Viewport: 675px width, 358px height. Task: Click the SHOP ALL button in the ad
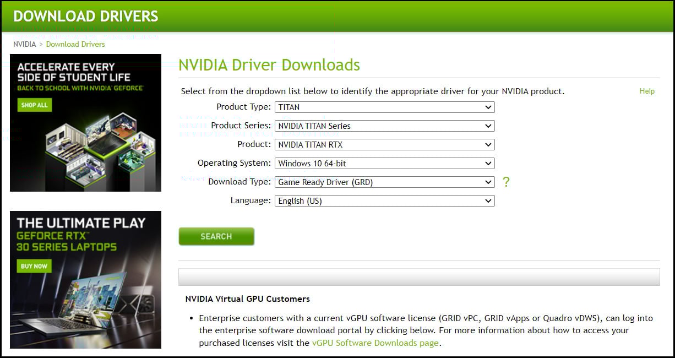click(x=35, y=105)
